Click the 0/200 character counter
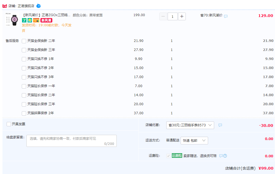This screenshot has height=174, width=275. (109, 144)
